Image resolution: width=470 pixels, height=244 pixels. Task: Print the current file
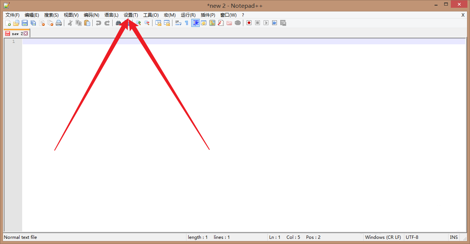[x=59, y=23]
